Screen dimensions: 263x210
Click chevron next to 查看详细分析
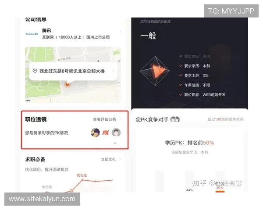pyautogui.click(x=120, y=119)
